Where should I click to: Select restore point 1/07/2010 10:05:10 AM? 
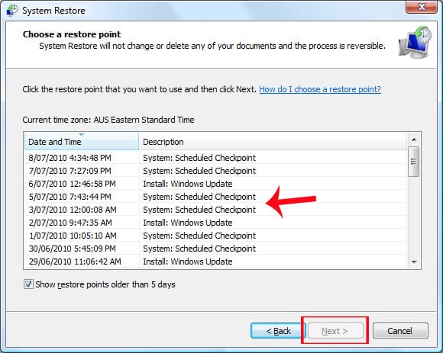(215, 236)
